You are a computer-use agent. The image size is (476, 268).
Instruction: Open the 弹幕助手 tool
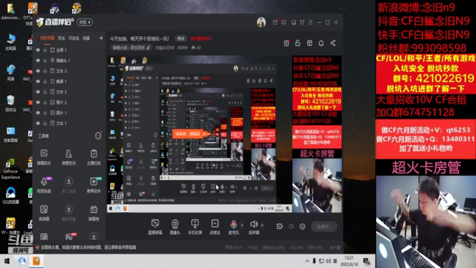point(44,157)
